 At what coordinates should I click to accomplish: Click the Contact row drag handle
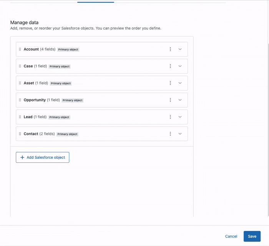click(20, 134)
